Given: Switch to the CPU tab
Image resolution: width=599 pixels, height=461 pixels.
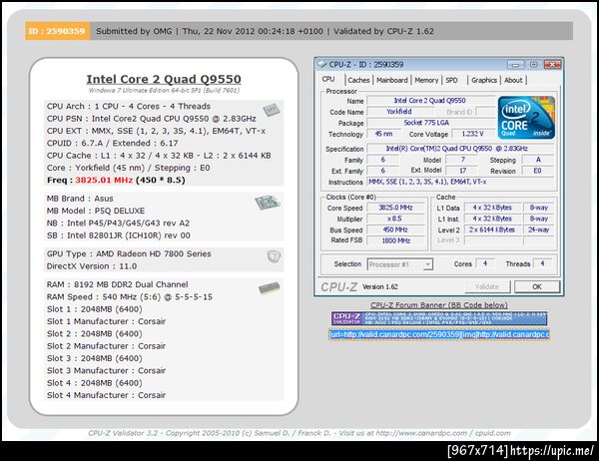Looking at the screenshot, I should [x=328, y=79].
